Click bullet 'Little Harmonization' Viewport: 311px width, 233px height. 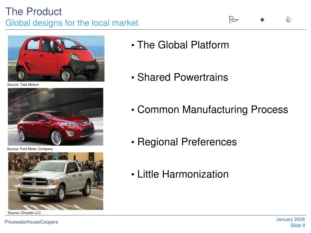pyautogui.click(x=183, y=174)
